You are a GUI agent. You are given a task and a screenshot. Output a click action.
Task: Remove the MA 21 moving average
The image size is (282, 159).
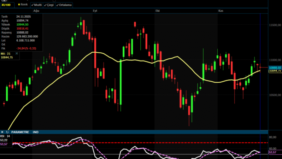tap(17, 53)
